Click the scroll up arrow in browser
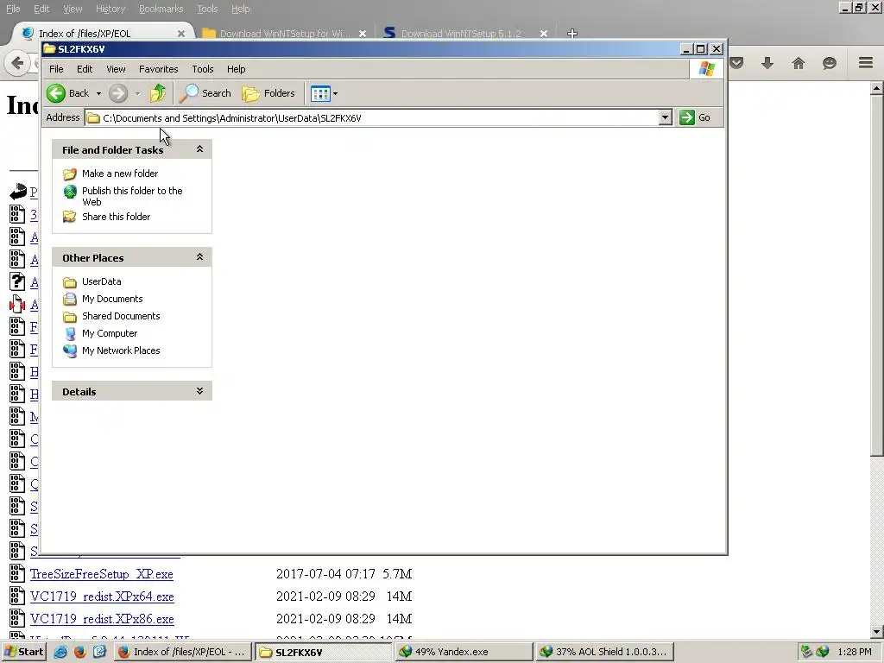Image resolution: width=884 pixels, height=663 pixels. pyautogui.click(x=877, y=89)
